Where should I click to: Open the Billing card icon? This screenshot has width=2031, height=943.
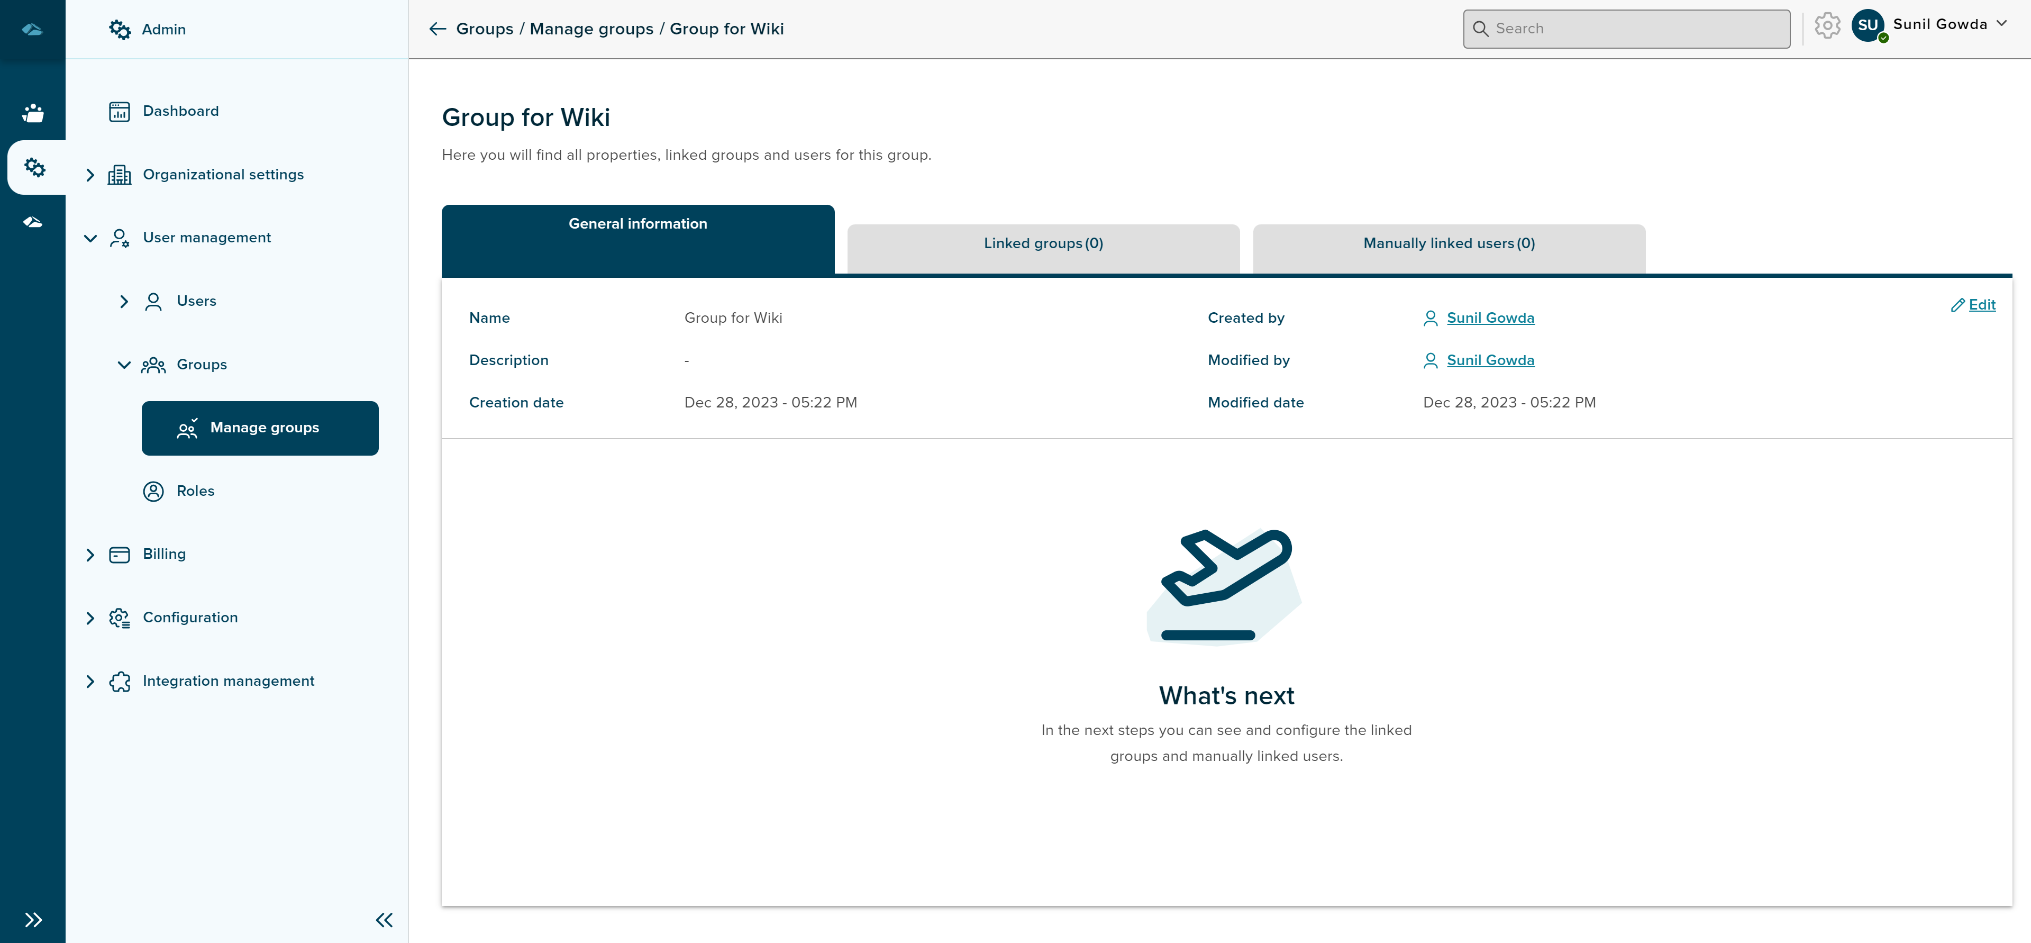[x=119, y=554]
